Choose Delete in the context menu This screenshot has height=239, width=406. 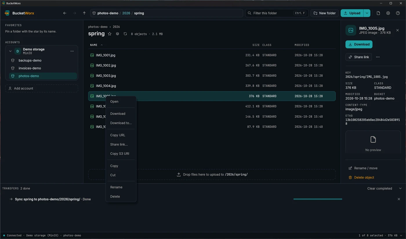[x=121, y=196]
